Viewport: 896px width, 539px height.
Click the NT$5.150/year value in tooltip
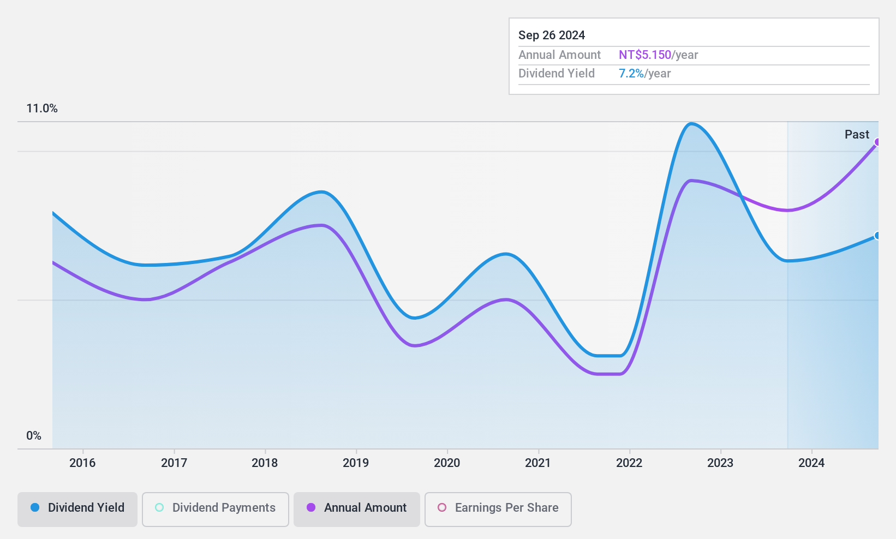point(659,55)
